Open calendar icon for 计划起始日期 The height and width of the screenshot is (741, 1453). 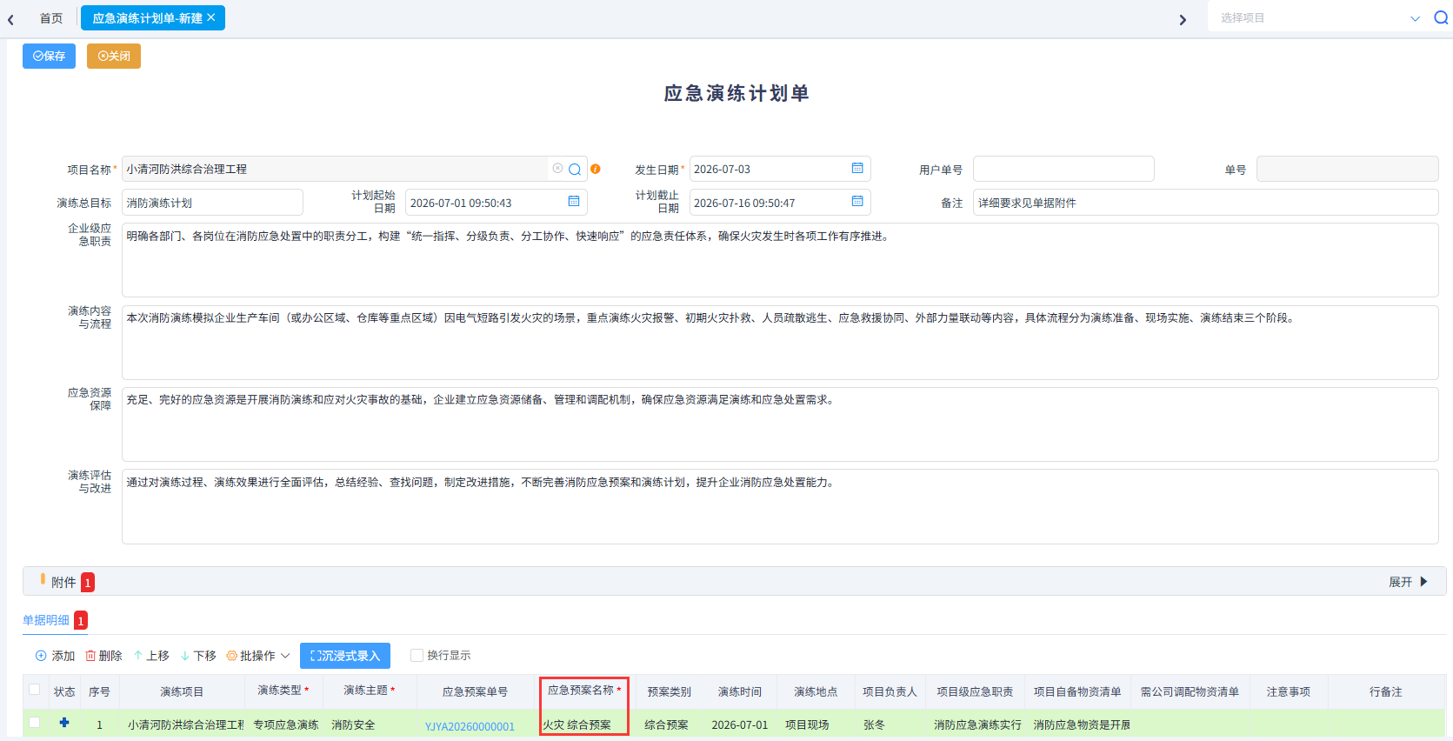click(574, 201)
